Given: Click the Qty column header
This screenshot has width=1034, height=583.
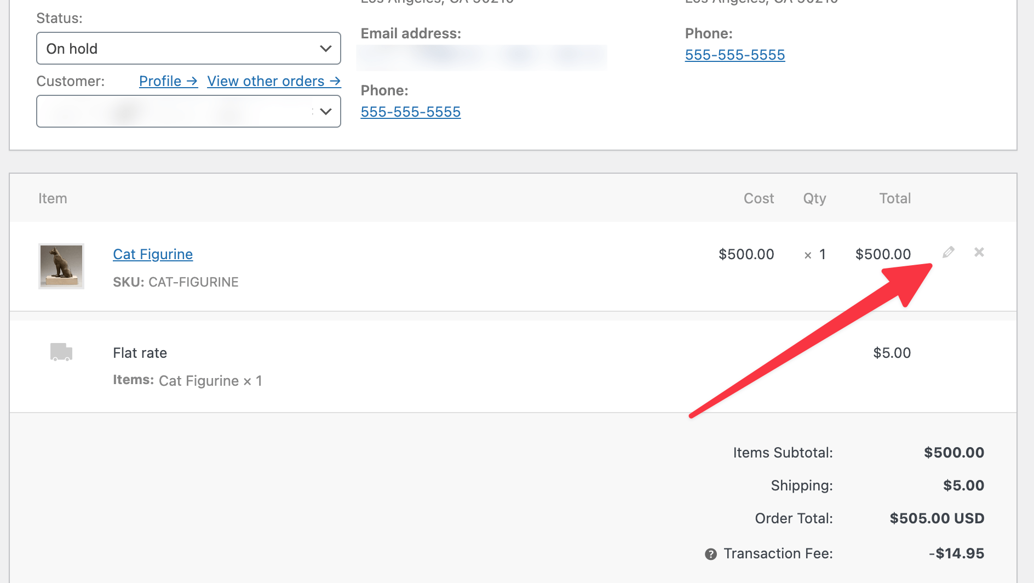Looking at the screenshot, I should coord(814,198).
